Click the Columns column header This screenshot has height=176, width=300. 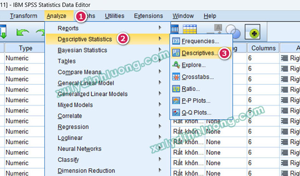click(263, 48)
